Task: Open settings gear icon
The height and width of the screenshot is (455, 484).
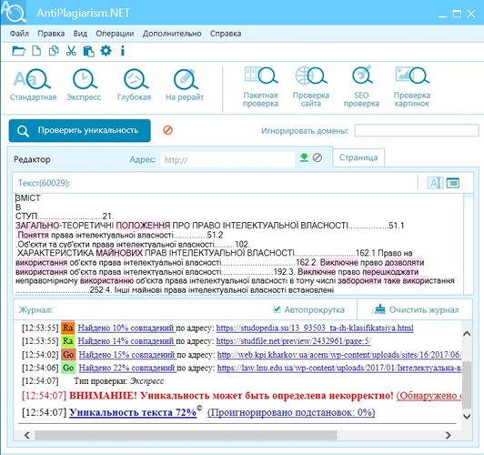Action: [x=106, y=50]
